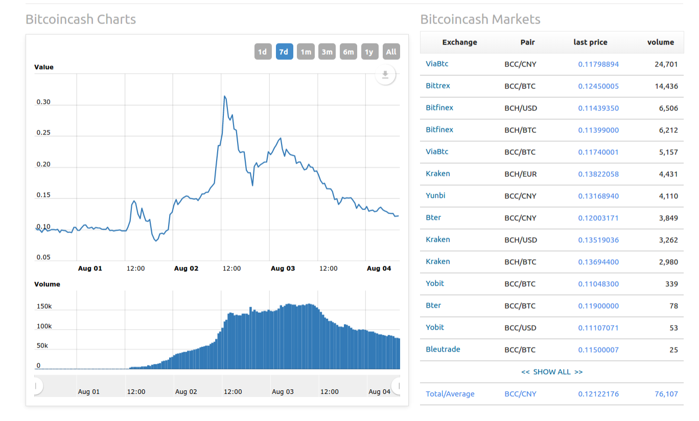Click the last price column header
The height and width of the screenshot is (421, 699).
590,42
